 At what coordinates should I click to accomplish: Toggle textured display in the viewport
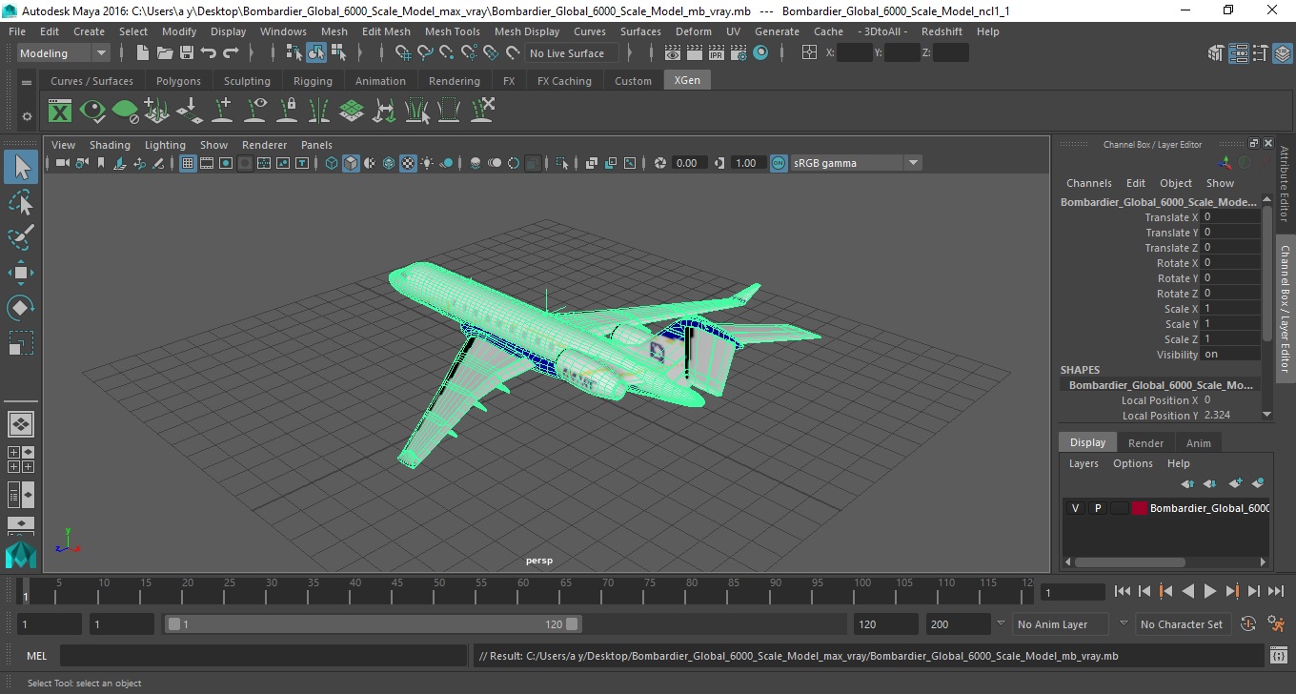408,163
